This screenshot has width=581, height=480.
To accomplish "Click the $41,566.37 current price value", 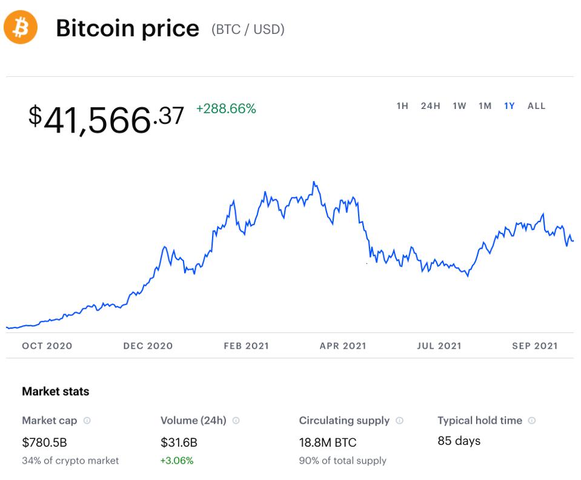I will click(106, 119).
